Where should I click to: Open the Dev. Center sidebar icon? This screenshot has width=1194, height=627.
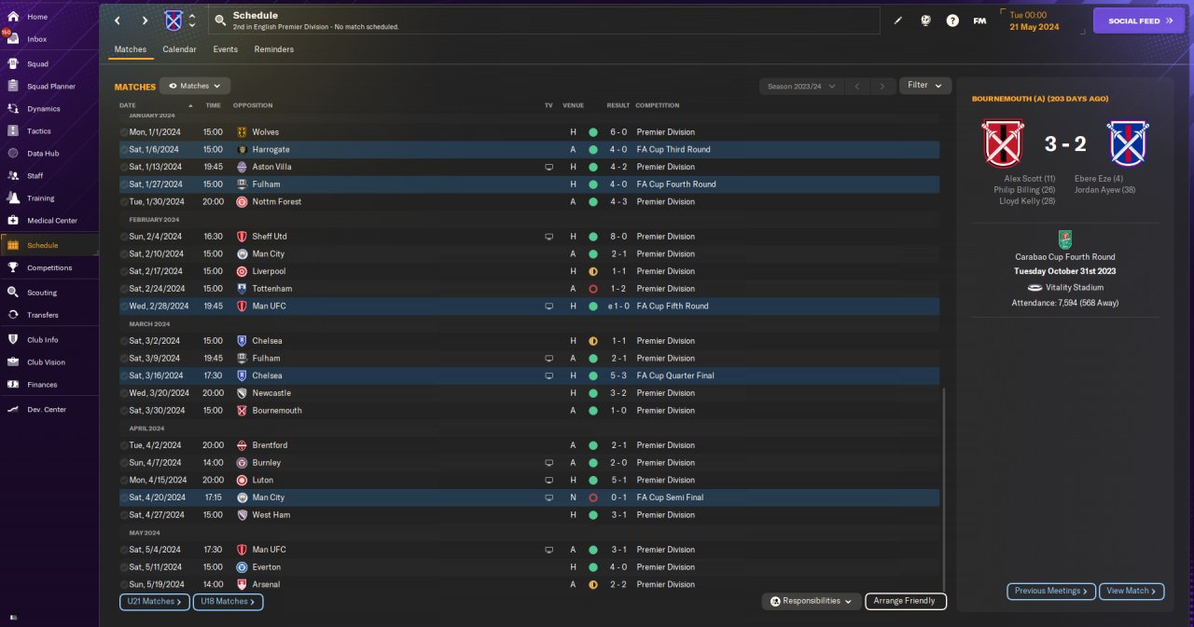(13, 410)
